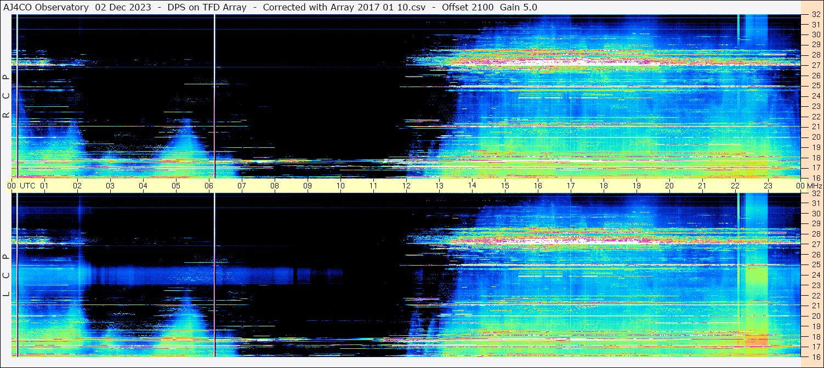Screen dimensions: 824x368
Task: Select the 18 hour tick label on time axis
Action: [x=604, y=186]
